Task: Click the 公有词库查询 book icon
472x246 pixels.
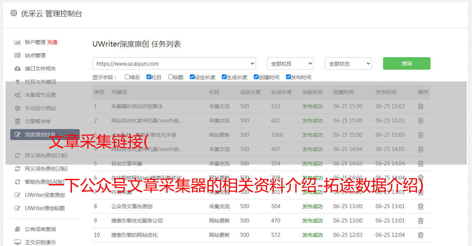Action: [17, 229]
